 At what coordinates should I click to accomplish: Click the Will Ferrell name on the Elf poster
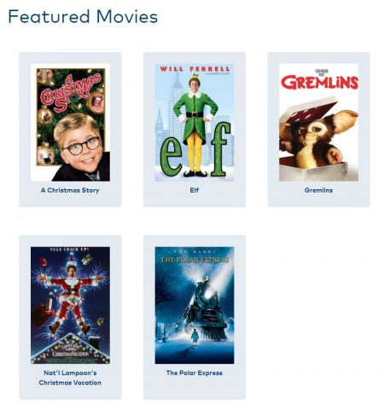pos(195,69)
